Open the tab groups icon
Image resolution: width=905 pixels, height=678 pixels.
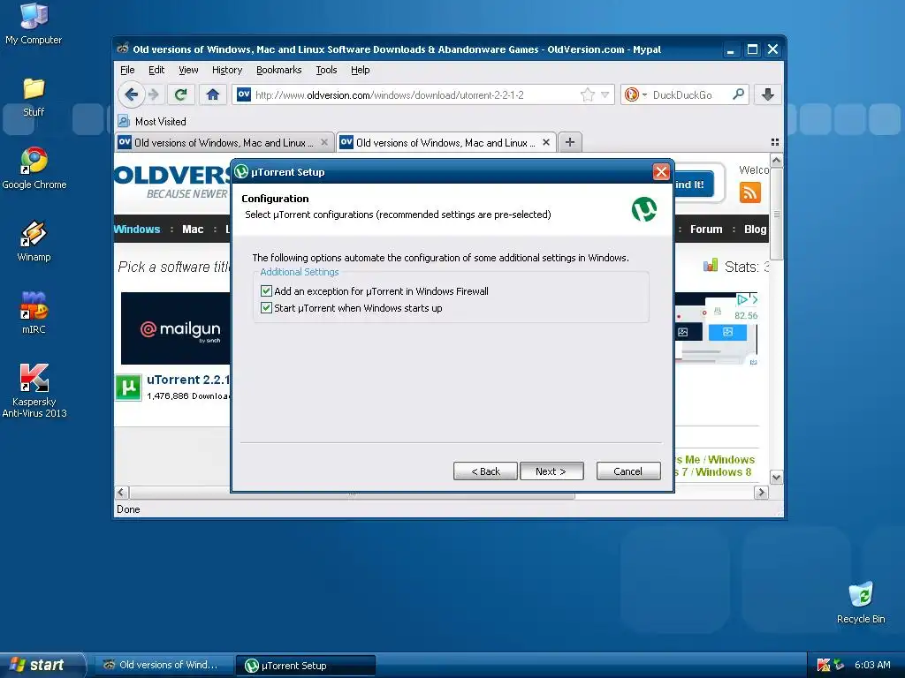[774, 142]
